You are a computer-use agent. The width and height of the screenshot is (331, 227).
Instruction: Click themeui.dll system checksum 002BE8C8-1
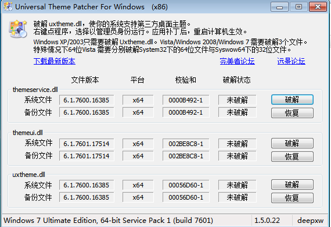[x=186, y=144]
